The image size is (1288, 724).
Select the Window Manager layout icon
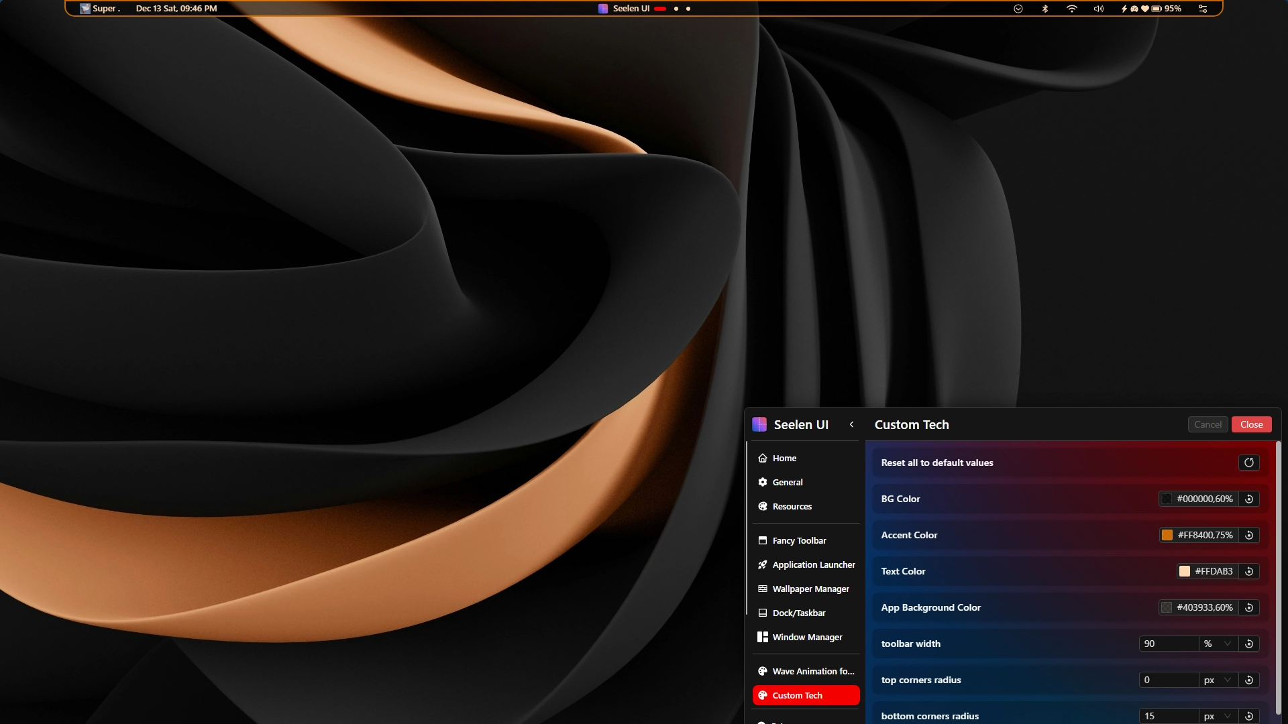pyautogui.click(x=763, y=637)
